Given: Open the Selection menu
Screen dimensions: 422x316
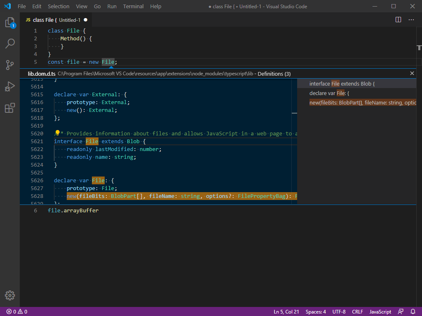Looking at the screenshot, I should click(x=59, y=7).
